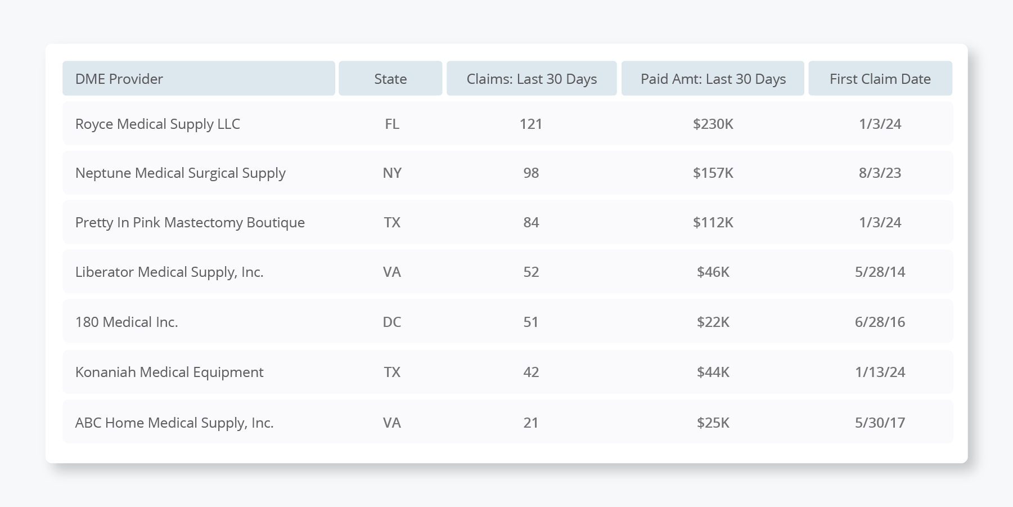Select the $22K paid amount

(x=713, y=322)
